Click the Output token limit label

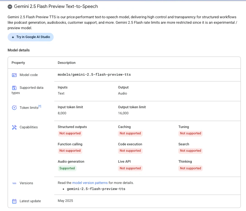coord(132,107)
